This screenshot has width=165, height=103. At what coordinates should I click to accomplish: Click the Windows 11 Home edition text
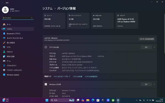68,90
